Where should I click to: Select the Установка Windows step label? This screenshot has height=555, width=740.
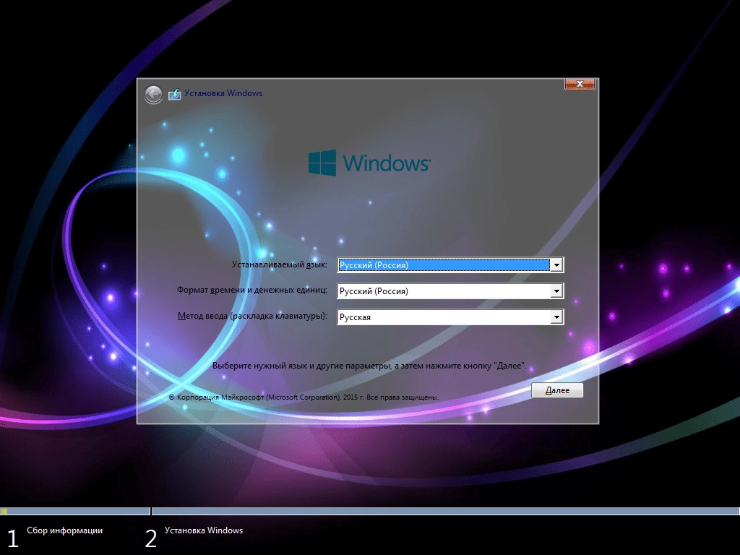coord(204,530)
